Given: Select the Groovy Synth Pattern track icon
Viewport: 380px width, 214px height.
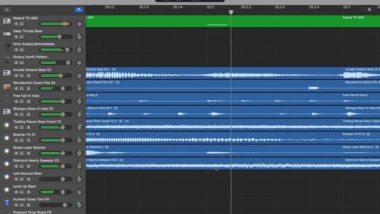Looking at the screenshot, I should [7, 60].
